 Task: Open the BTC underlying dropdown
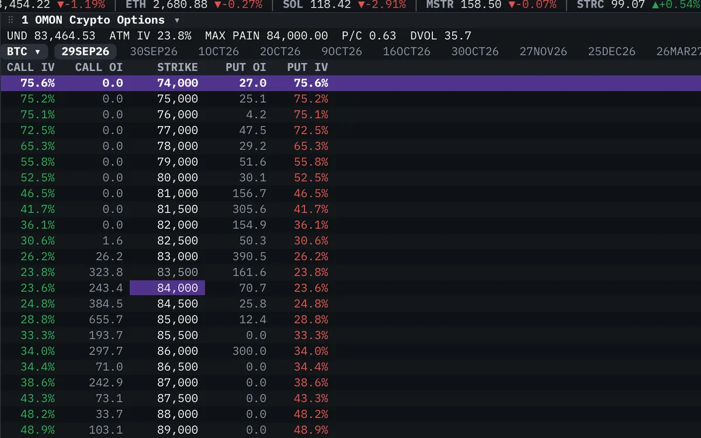[x=24, y=51]
